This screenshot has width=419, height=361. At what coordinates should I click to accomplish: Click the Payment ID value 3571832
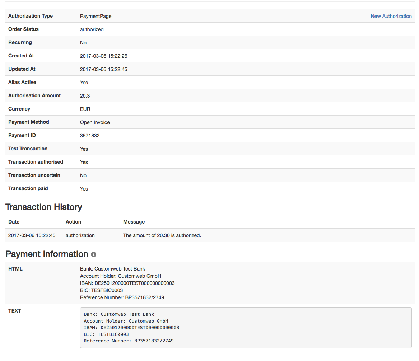90,136
